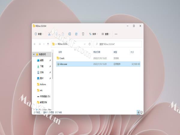The height and width of the screenshot is (135, 180).
Task: Open the See more ellipsis menu
Action: [x=116, y=34]
